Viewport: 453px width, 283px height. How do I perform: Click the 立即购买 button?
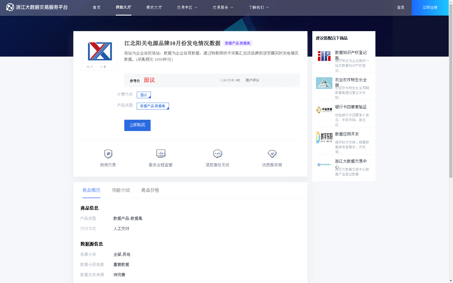point(137,125)
